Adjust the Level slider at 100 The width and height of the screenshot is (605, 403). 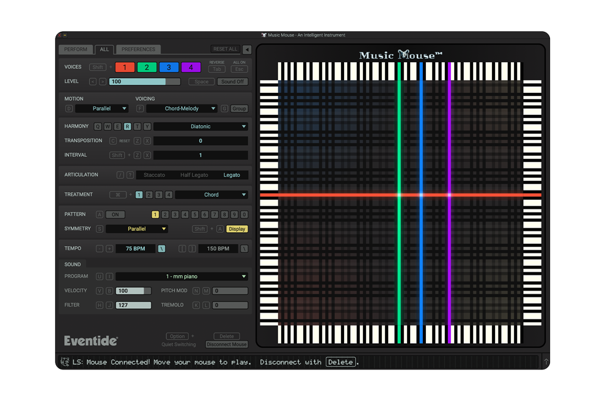pyautogui.click(x=144, y=82)
